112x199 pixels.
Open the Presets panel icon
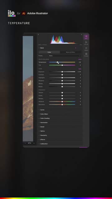click(x=86, y=55)
